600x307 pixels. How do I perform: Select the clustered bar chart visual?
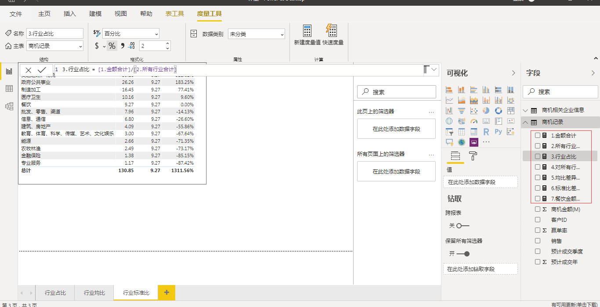coord(474,90)
